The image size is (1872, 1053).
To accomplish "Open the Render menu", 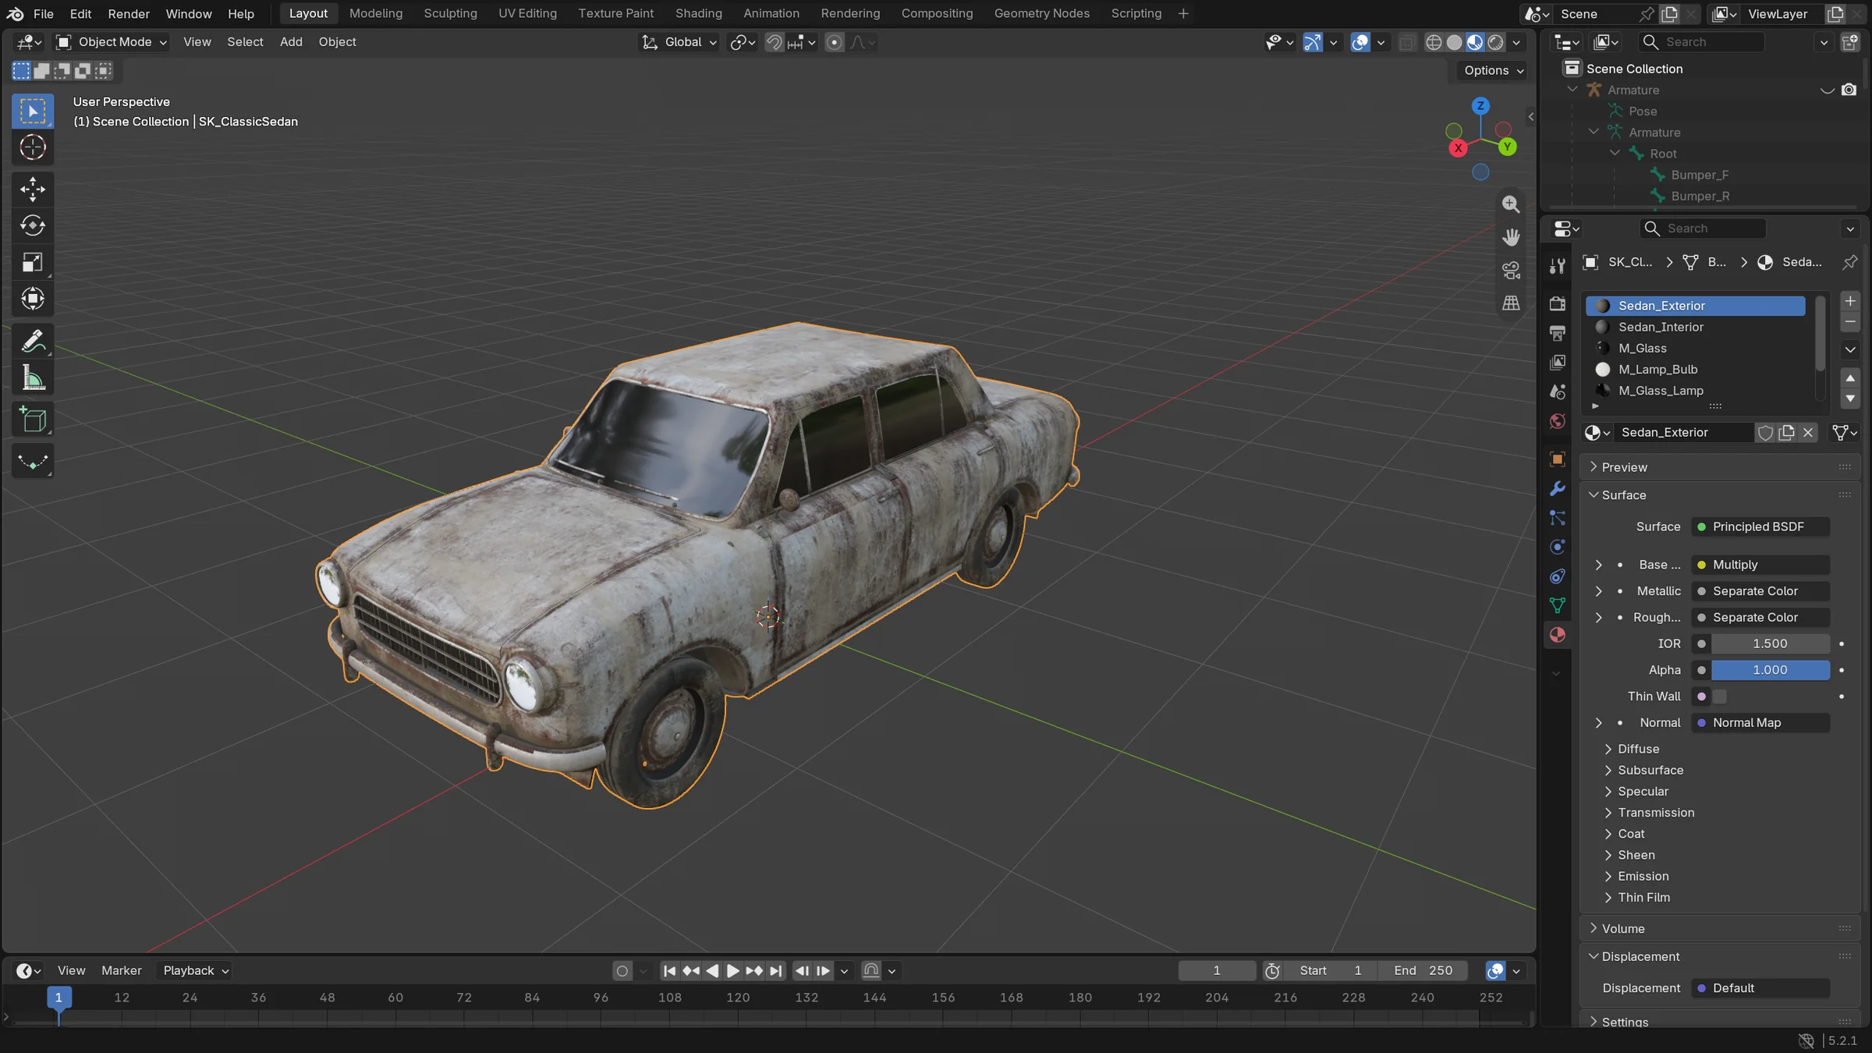I will pos(129,13).
